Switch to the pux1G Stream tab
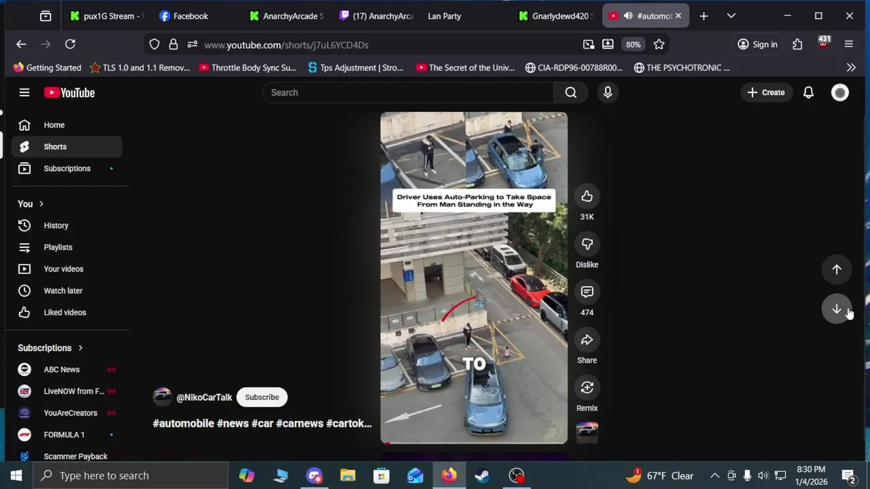The width and height of the screenshot is (870, 489). (x=107, y=16)
